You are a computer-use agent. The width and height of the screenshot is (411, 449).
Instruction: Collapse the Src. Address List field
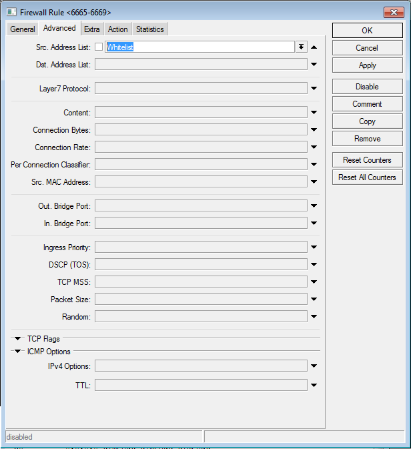pyautogui.click(x=314, y=47)
